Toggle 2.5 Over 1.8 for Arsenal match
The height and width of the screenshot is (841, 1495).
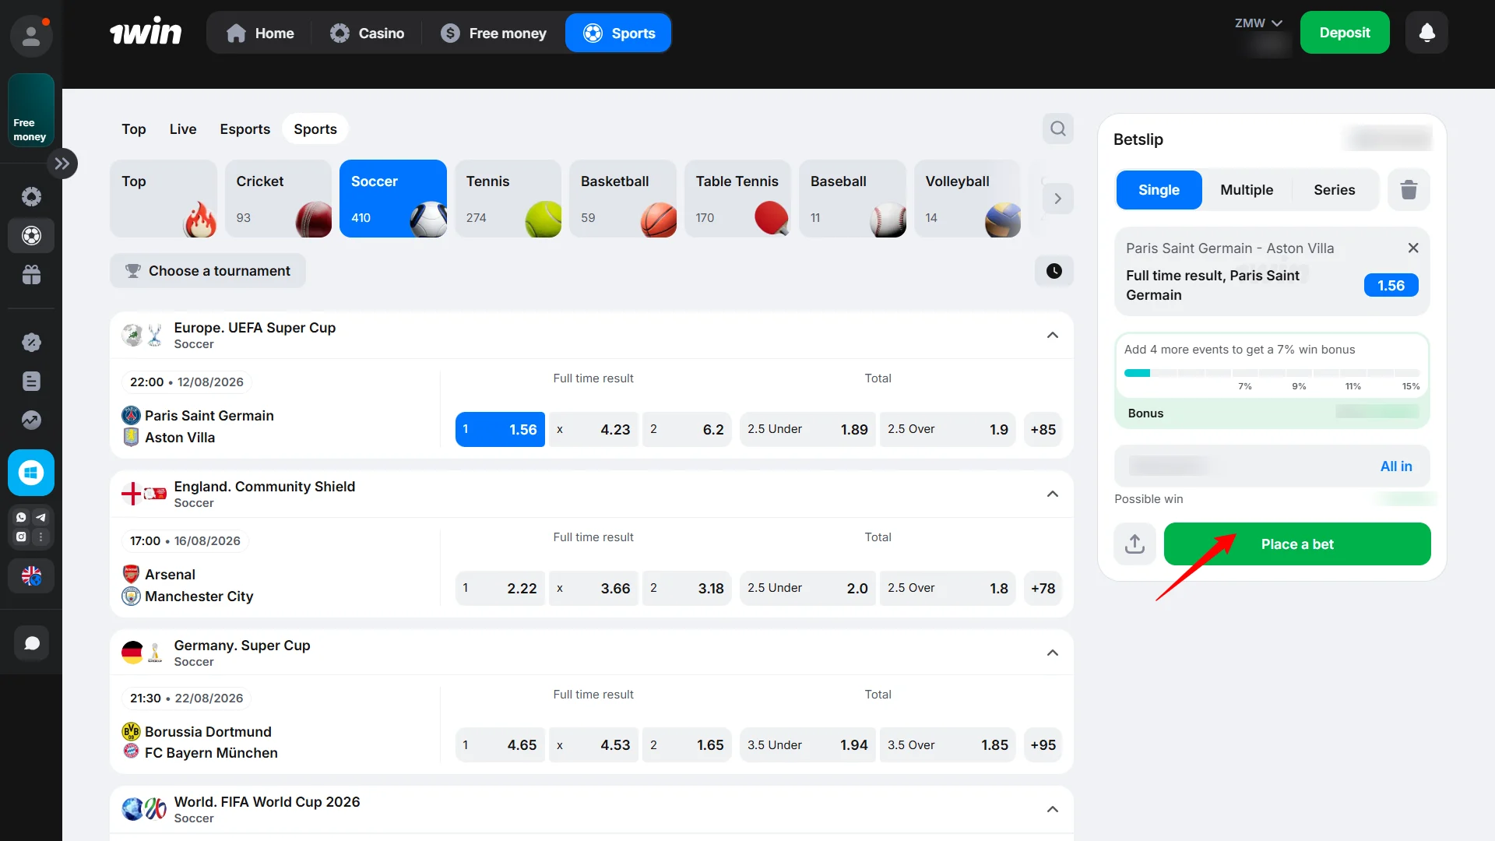pyautogui.click(x=948, y=588)
